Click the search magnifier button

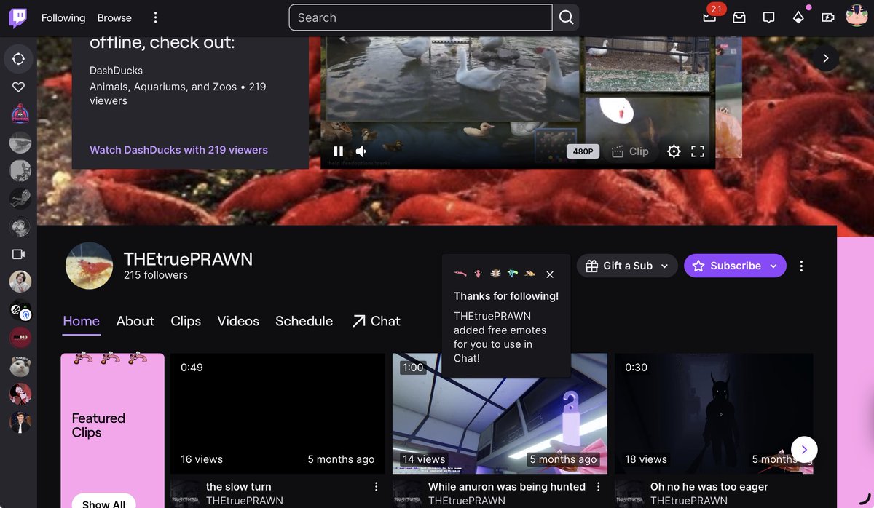click(x=566, y=17)
